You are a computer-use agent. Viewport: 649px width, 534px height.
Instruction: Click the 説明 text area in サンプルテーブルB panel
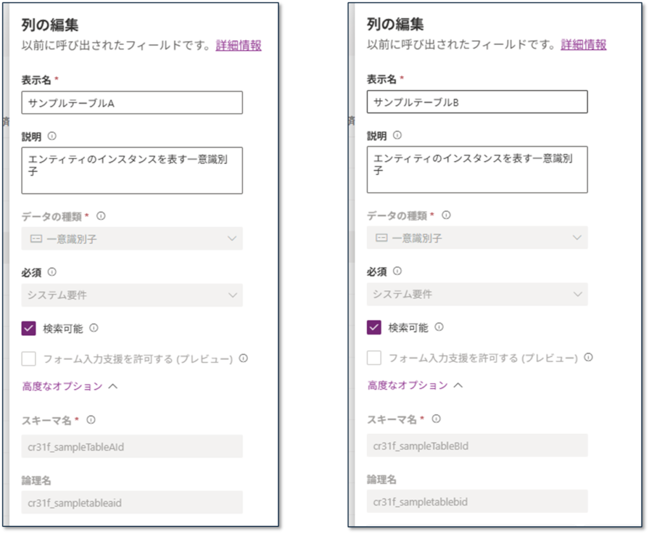click(477, 170)
